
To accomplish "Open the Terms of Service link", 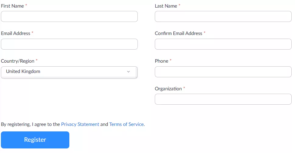I will pyautogui.click(x=126, y=124).
